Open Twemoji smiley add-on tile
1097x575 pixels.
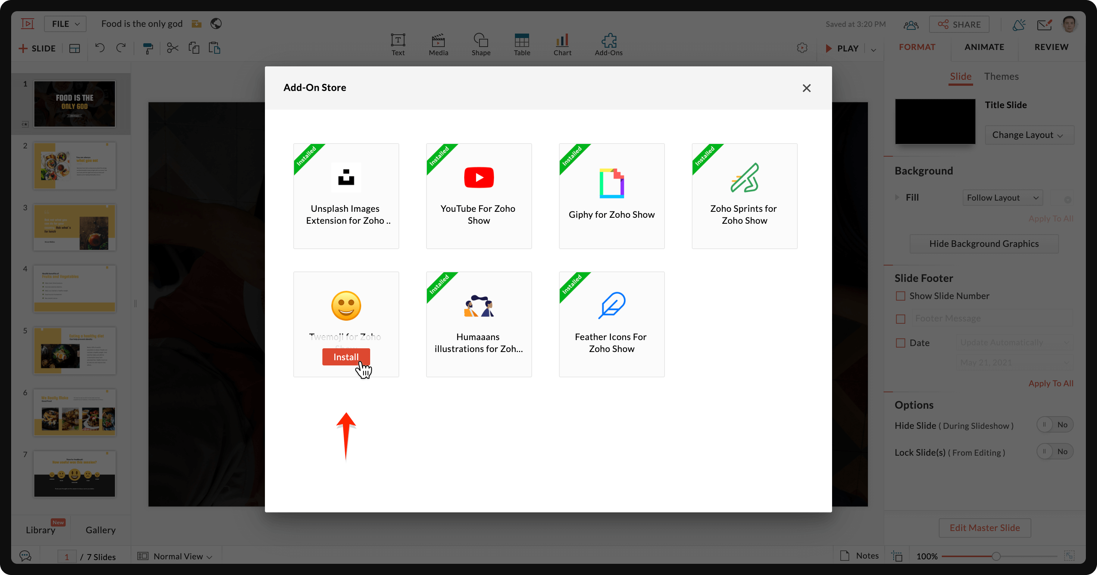346,307
